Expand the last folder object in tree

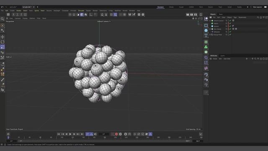pyautogui.click(x=210, y=34)
